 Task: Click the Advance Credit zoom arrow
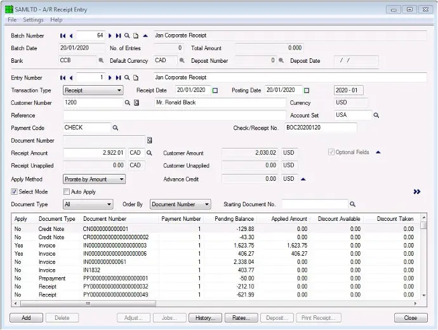click(x=303, y=179)
